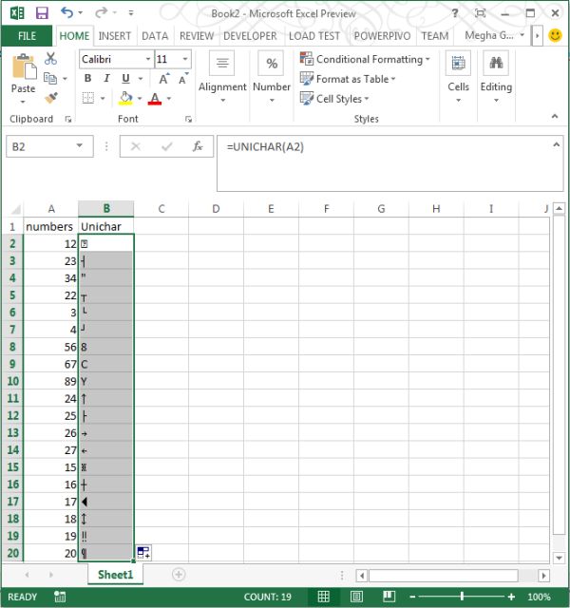Click the Help question mark icon
The width and height of the screenshot is (570, 608).
[x=455, y=13]
